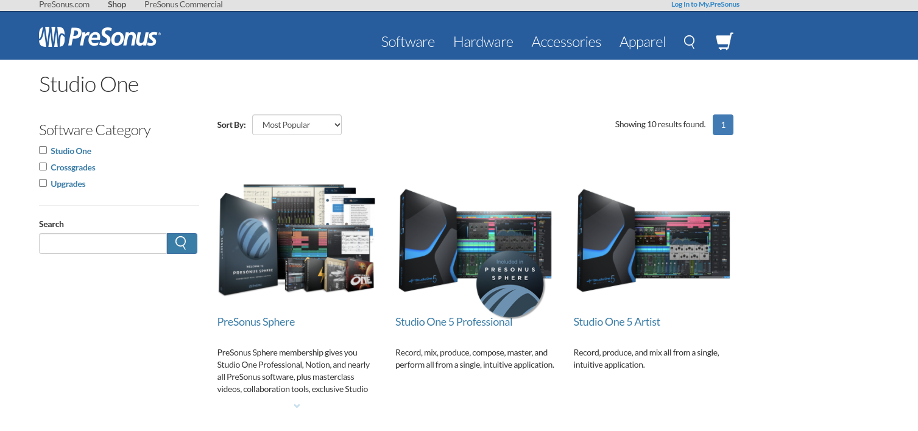The height and width of the screenshot is (431, 918).
Task: Open the PreSonus Sphere product title
Action: point(256,322)
